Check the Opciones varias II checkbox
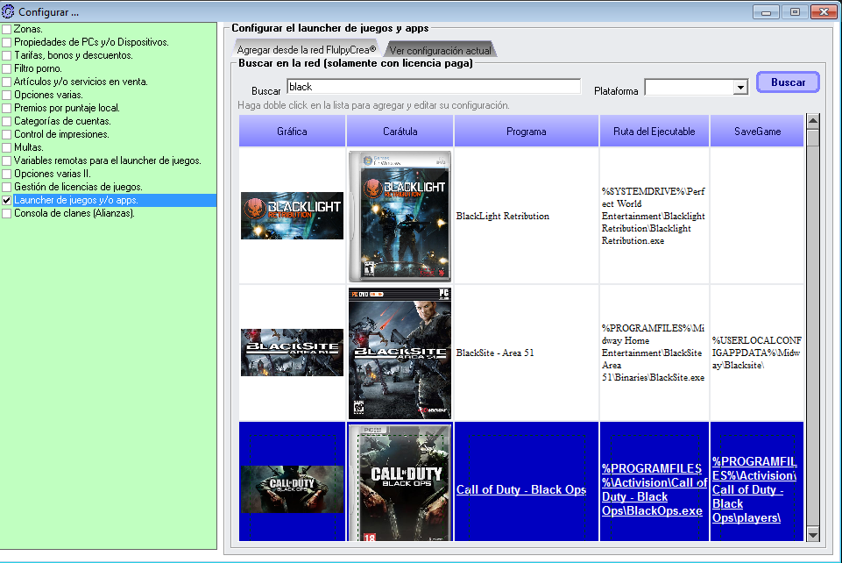Screen dimensions: 842x563 [6, 174]
